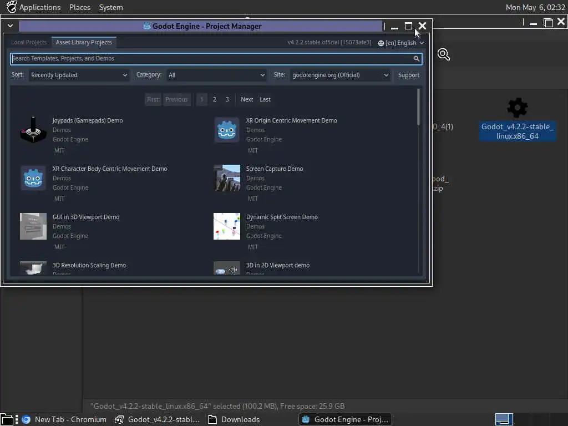
Task: Click the asset list vertical scrollbar
Action: point(418,107)
